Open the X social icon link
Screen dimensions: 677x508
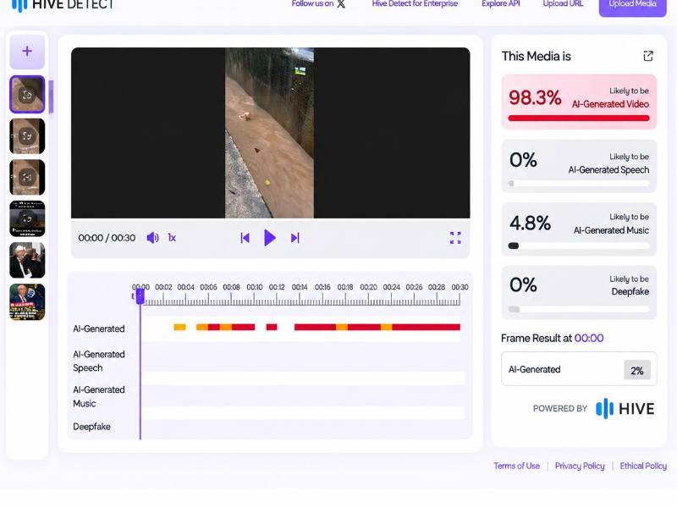pos(341,4)
